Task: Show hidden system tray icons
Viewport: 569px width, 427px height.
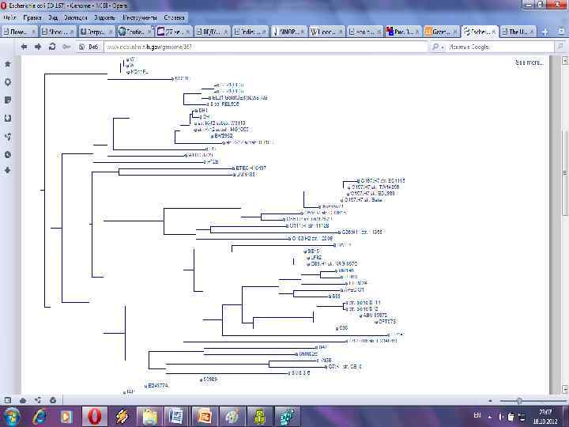Action: 490,416
